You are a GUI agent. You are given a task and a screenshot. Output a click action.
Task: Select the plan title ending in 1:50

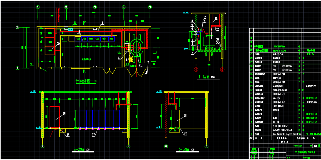(x=86, y=81)
